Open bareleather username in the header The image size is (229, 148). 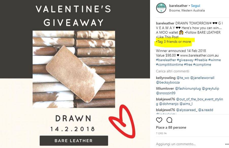tap(178, 6)
